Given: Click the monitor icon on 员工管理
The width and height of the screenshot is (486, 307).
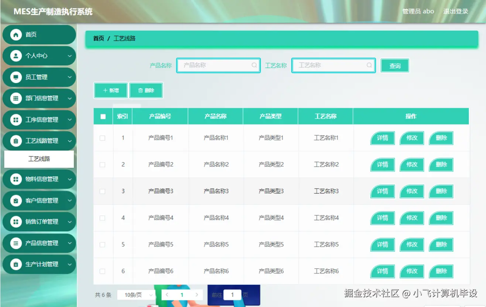Looking at the screenshot, I should [15, 77].
